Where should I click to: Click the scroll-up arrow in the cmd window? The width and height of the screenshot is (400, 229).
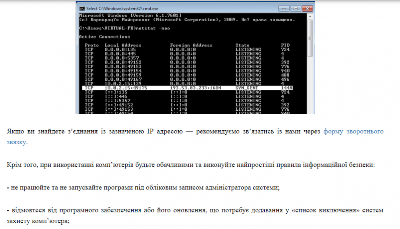310,16
